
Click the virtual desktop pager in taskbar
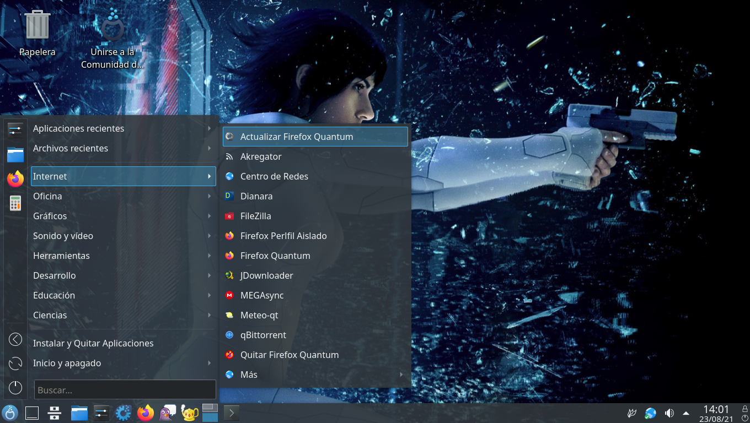tap(210, 413)
